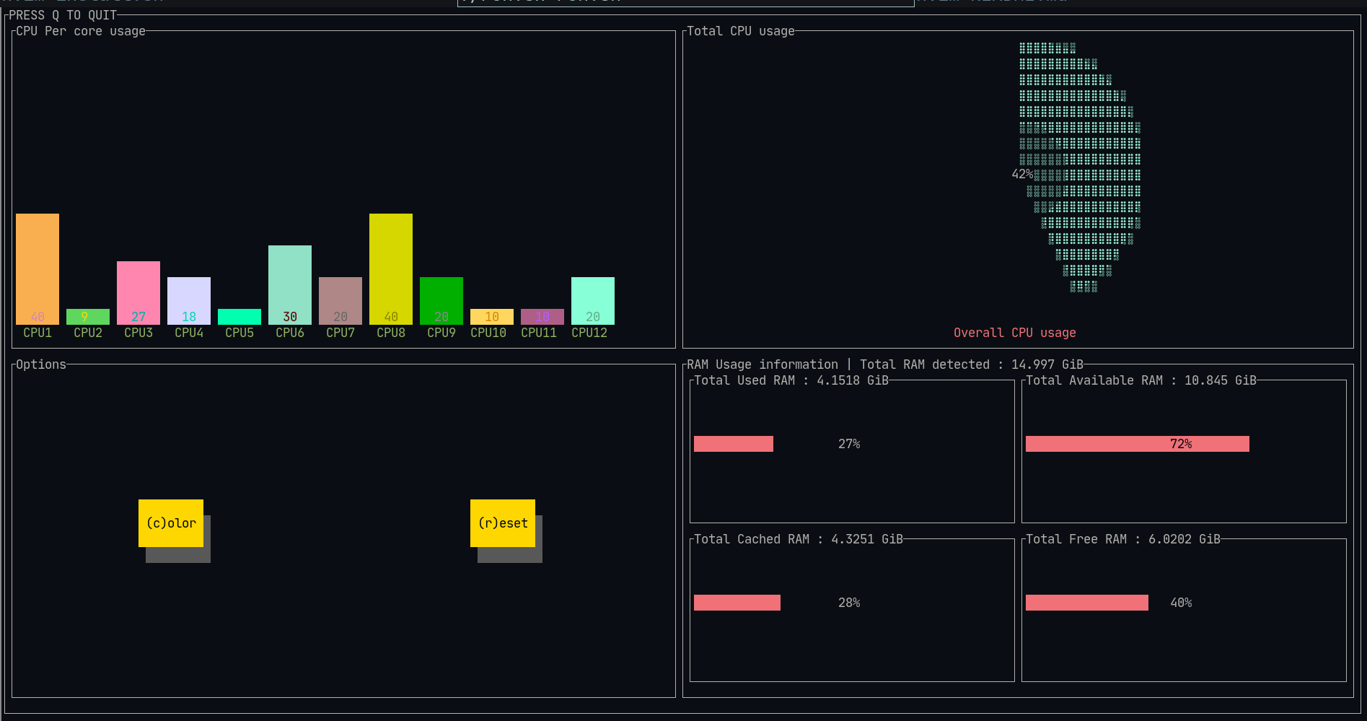This screenshot has width=1367, height=721.
Task: Click the Total Cached RAM : 4.3251 GiB title
Action: coord(799,539)
